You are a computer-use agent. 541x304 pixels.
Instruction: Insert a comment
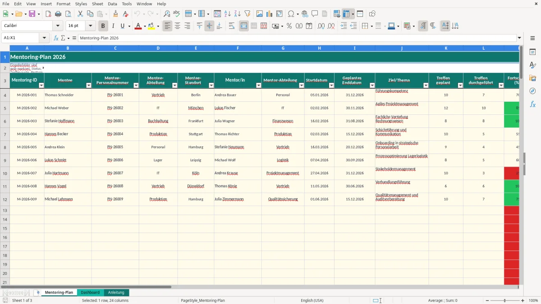(315, 14)
